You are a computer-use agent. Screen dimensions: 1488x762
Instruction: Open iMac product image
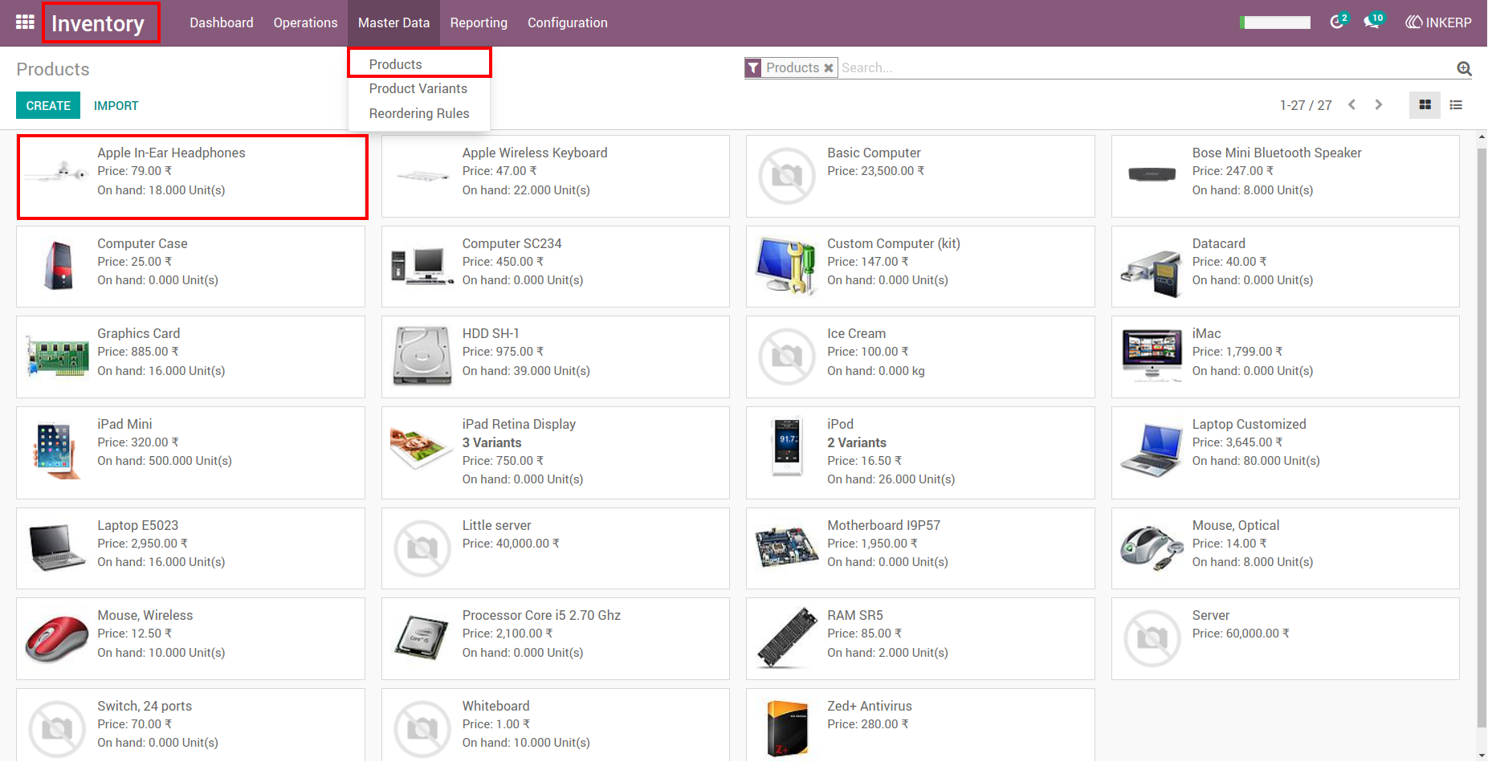coord(1152,354)
